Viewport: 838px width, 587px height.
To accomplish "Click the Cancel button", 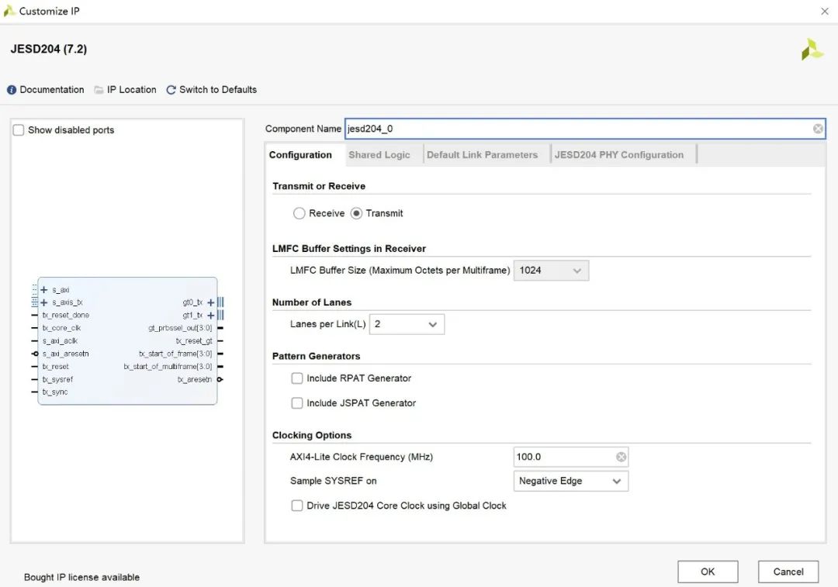I will point(788,571).
